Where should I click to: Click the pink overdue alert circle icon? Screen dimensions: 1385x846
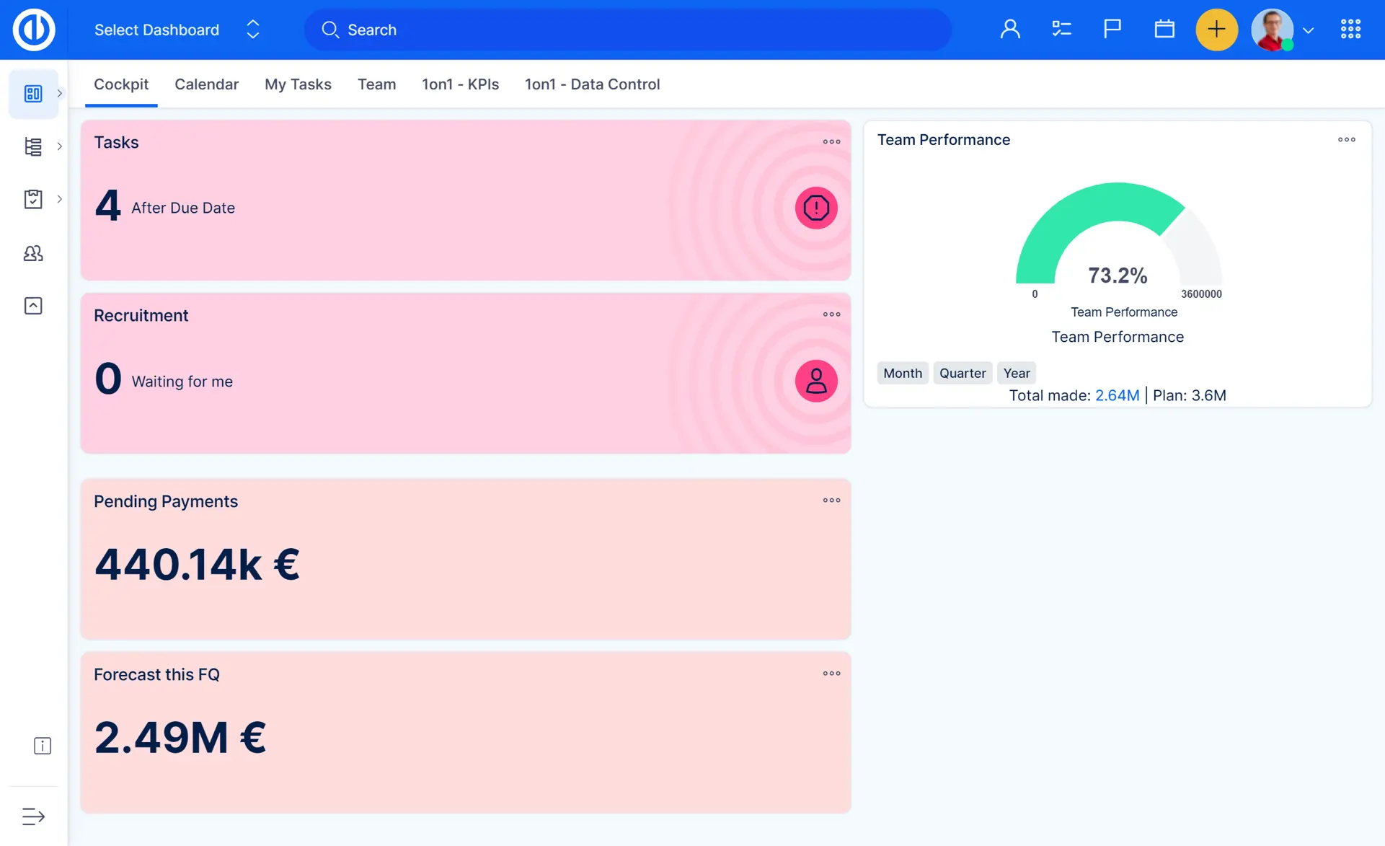pos(815,208)
